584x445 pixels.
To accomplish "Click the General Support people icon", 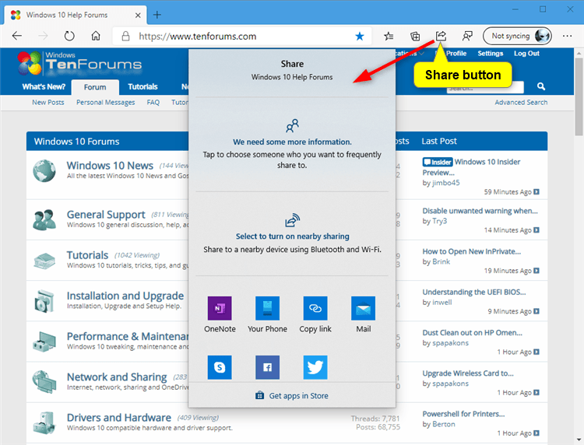I will 44,219.
